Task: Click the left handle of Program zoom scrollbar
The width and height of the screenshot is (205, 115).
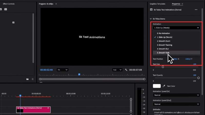Action: (x=40, y=79)
